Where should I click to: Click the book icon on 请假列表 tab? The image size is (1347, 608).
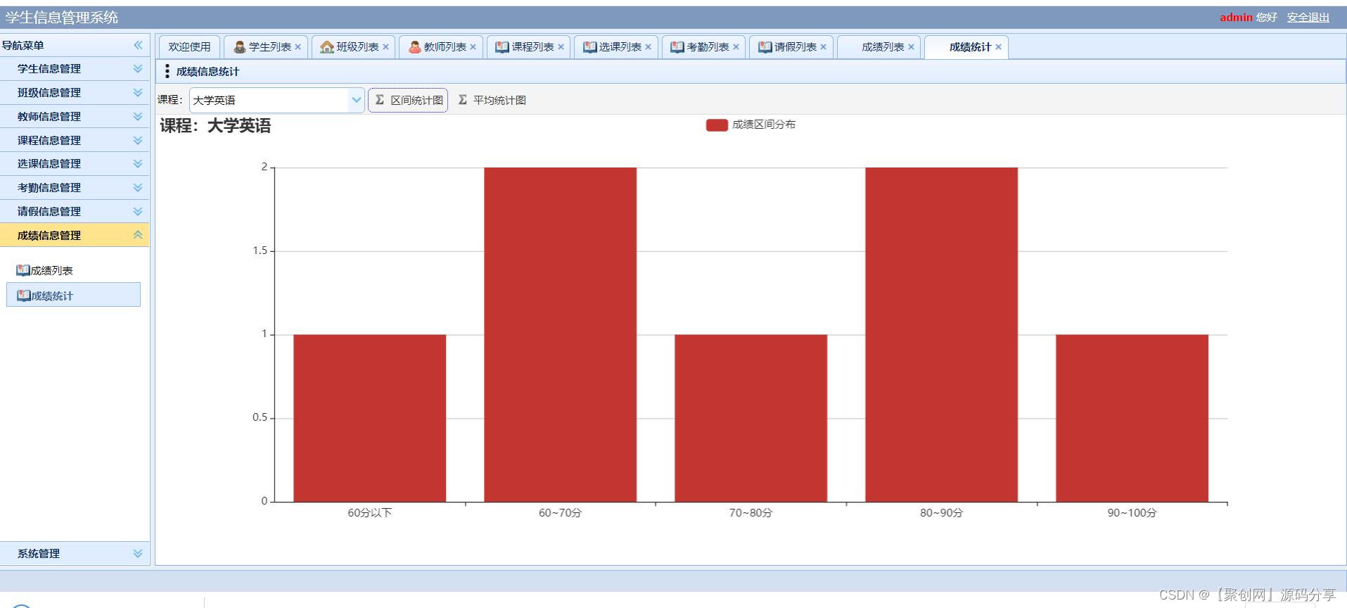point(765,47)
